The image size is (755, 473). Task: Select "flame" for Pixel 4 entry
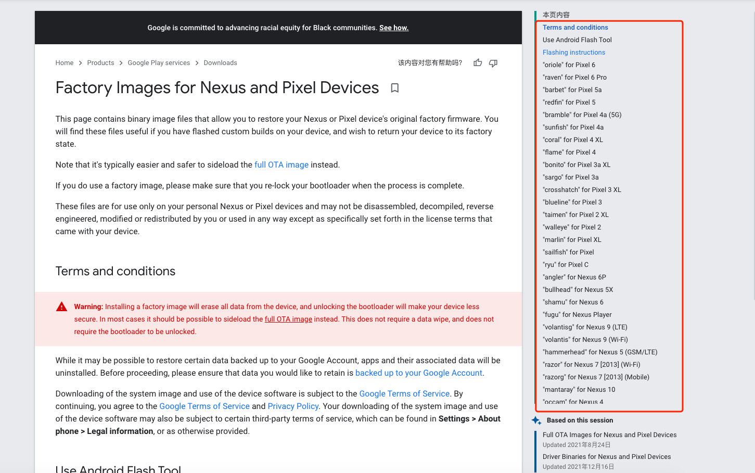[x=569, y=152]
